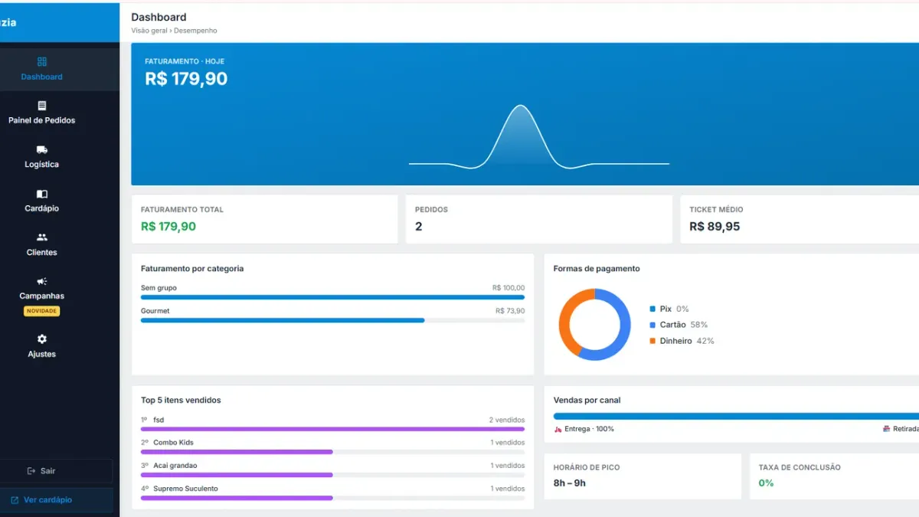Screen dimensions: 919x517
Task: Click the Dashboard page title
Action: tap(159, 17)
